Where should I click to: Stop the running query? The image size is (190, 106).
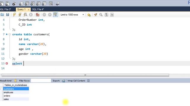pos(31,15)
